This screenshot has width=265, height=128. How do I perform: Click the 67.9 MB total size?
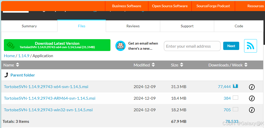point(179,121)
